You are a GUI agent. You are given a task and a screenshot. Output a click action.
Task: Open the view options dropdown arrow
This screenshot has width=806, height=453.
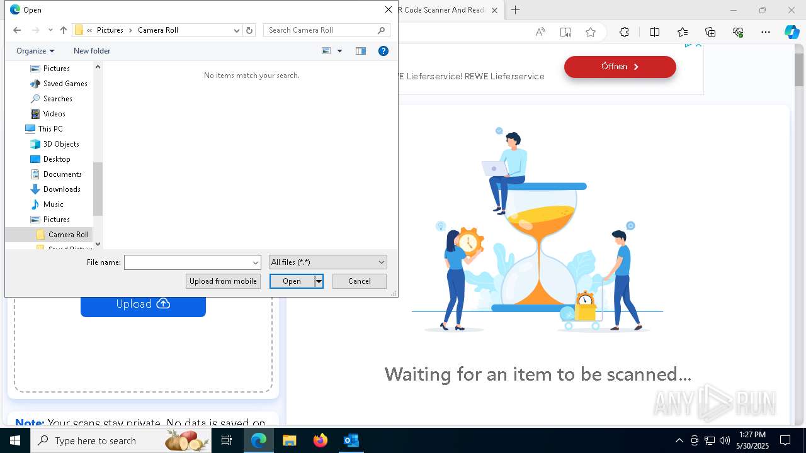[339, 51]
